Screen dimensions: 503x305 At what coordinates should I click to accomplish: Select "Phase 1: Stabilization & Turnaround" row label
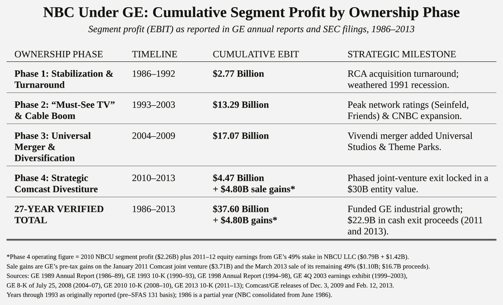pos(64,79)
